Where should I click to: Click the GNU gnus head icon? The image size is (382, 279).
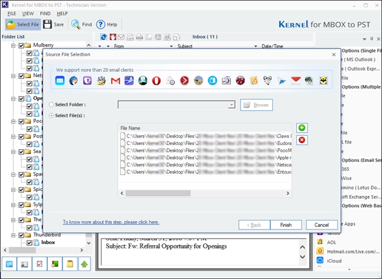pos(268,80)
